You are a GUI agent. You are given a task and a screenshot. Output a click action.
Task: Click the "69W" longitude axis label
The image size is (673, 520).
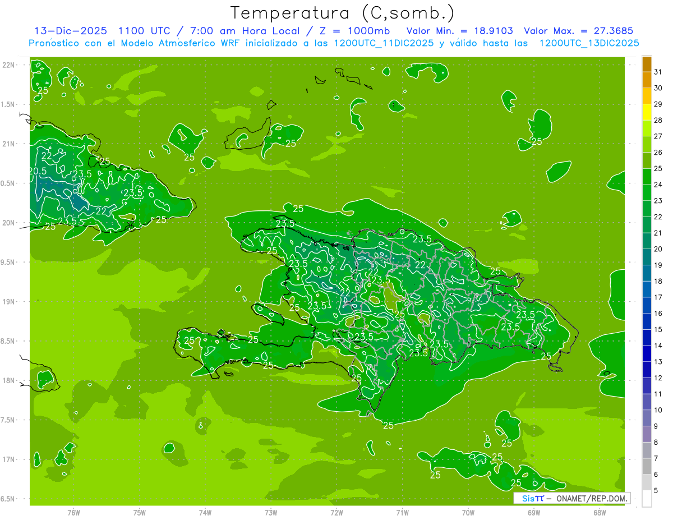point(534,513)
